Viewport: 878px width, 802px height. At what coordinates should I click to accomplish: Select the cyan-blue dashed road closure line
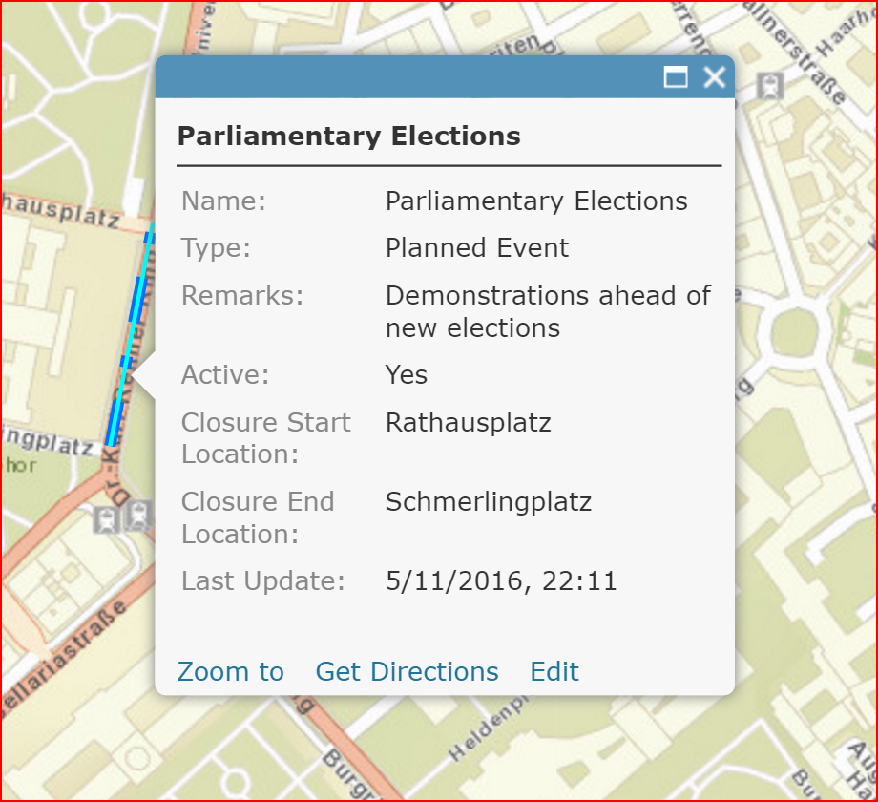[130, 336]
